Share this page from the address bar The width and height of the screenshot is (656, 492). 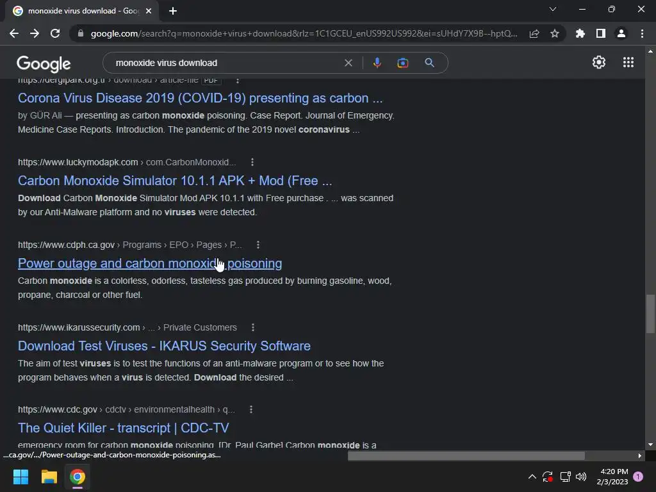[x=534, y=33]
